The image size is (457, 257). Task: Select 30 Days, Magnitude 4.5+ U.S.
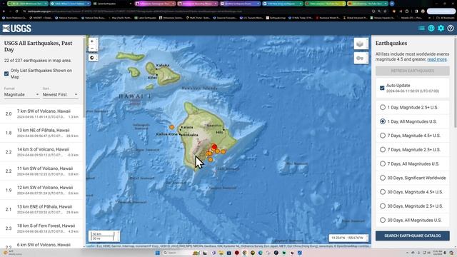(x=413, y=192)
